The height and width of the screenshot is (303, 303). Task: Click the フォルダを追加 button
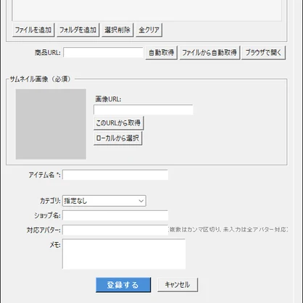pyautogui.click(x=78, y=30)
